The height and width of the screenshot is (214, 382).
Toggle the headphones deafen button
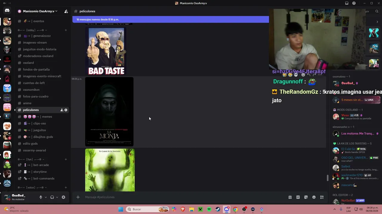click(52, 197)
